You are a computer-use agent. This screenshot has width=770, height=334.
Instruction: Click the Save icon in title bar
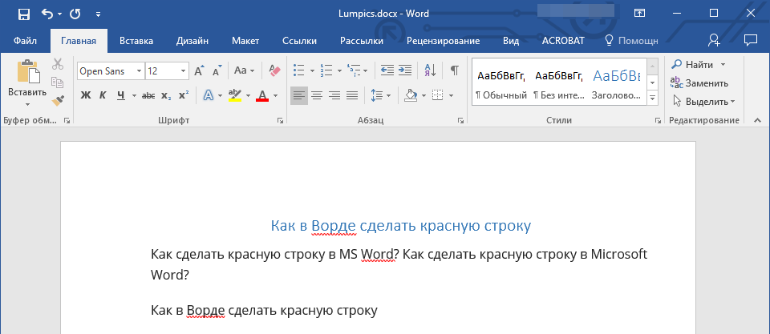click(23, 14)
